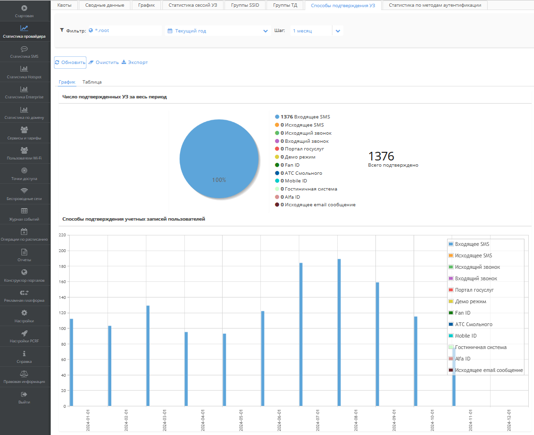The image size is (534, 435).
Task: Open Настройки gear icon
Action: pyautogui.click(x=24, y=312)
